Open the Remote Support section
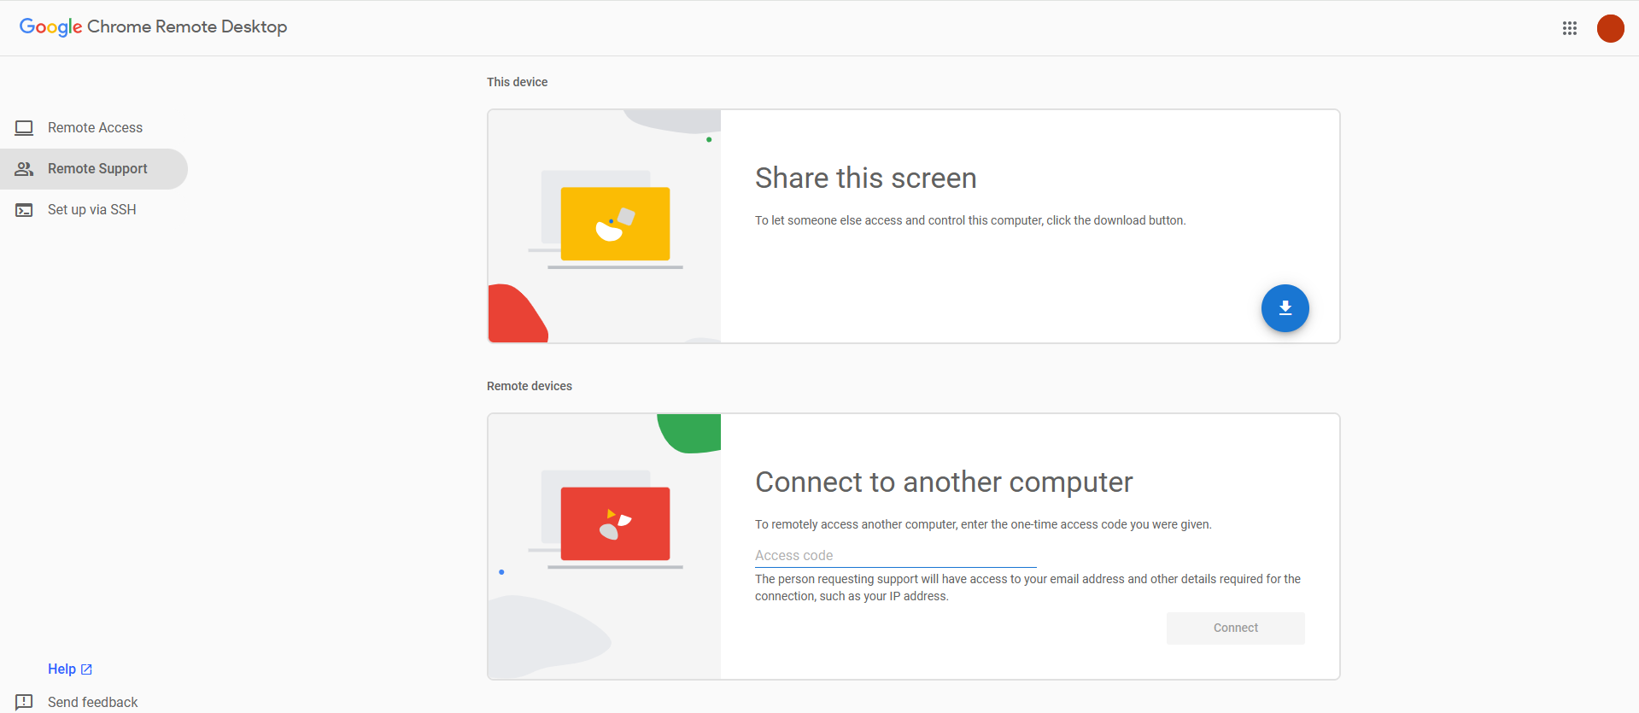 94,169
